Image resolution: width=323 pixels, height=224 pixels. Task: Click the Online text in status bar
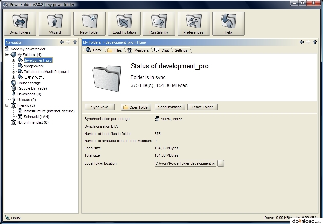click(x=16, y=218)
